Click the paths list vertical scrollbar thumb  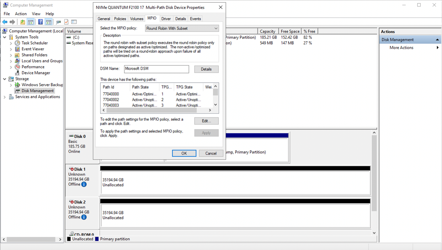(215, 92)
